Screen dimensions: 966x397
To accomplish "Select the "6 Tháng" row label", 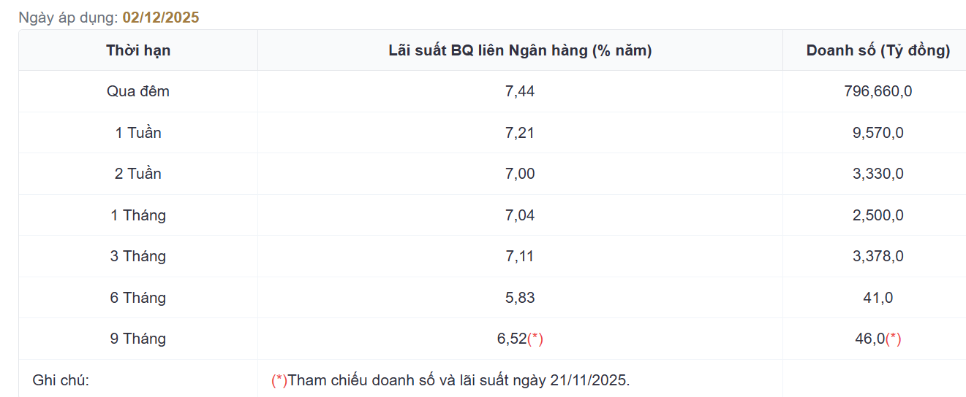I will pyautogui.click(x=138, y=298).
